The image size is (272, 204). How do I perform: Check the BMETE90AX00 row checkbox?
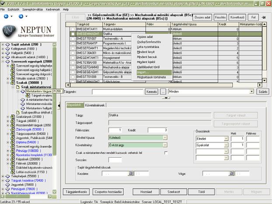click(x=73, y=62)
